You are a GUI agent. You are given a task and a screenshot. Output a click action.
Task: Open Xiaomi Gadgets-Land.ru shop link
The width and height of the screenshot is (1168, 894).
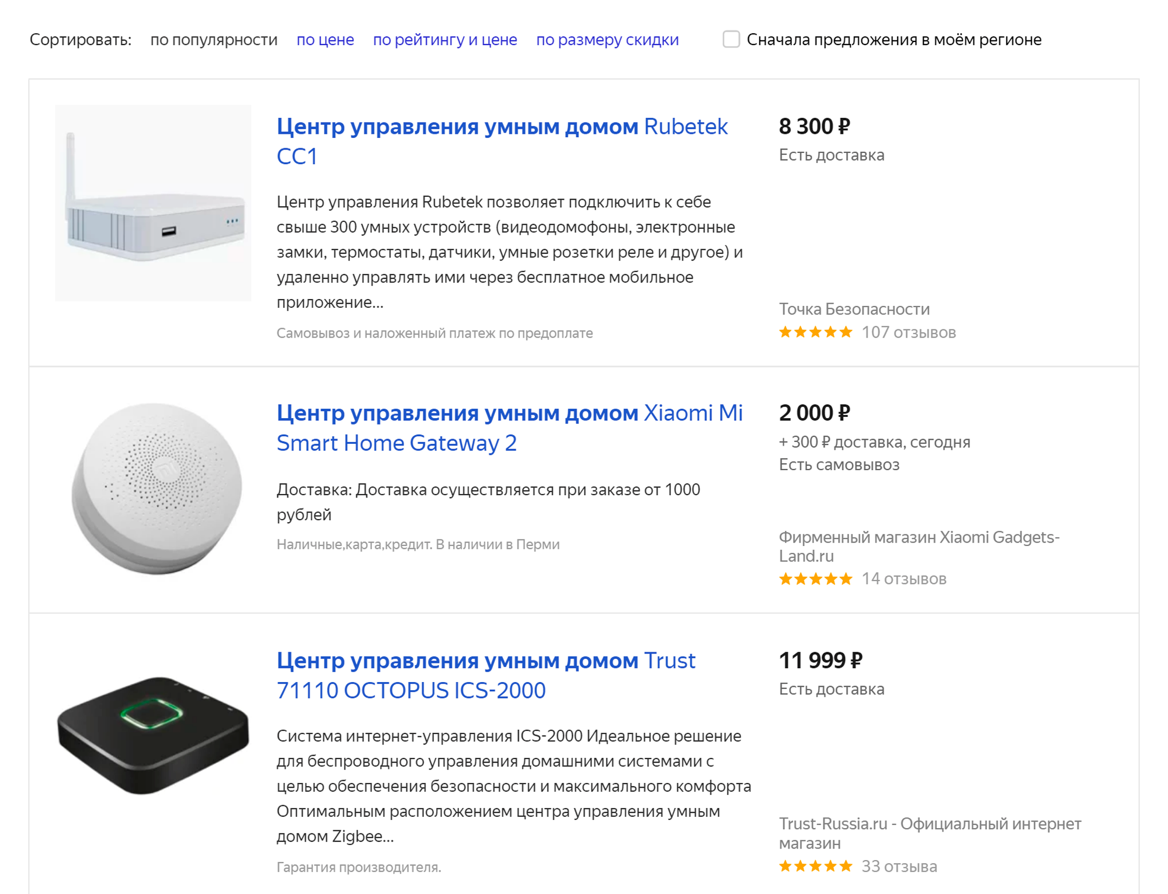[919, 547]
